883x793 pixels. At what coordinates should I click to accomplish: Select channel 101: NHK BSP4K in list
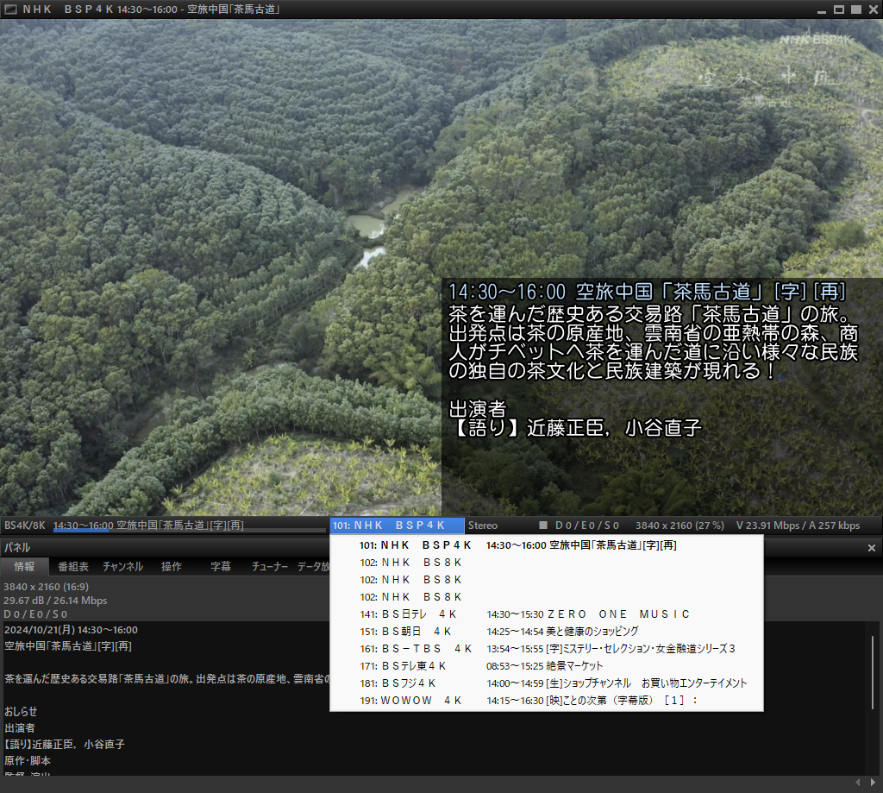546,545
